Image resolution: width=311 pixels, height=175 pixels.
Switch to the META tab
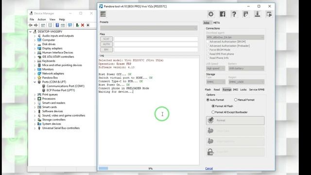tap(216, 23)
